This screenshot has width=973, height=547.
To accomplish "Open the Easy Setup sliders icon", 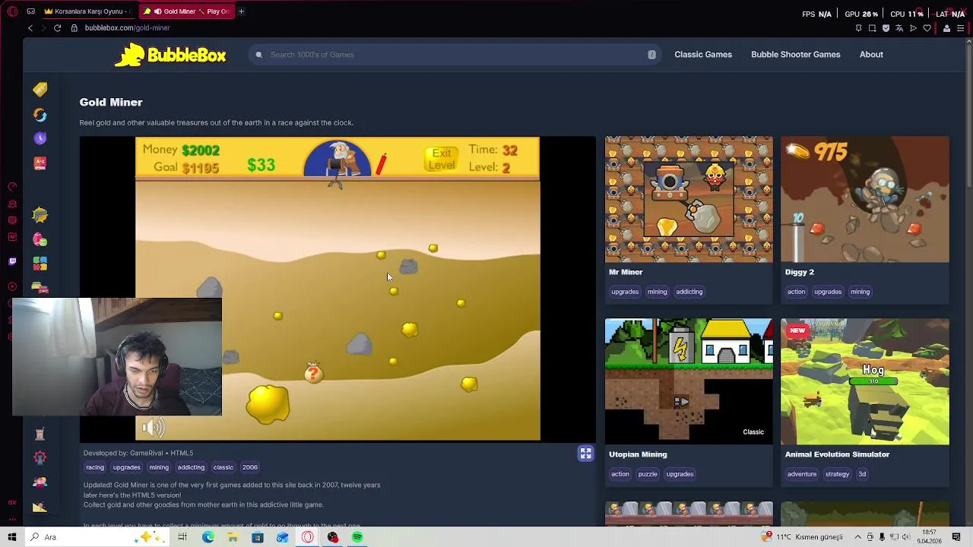I will [x=960, y=28].
